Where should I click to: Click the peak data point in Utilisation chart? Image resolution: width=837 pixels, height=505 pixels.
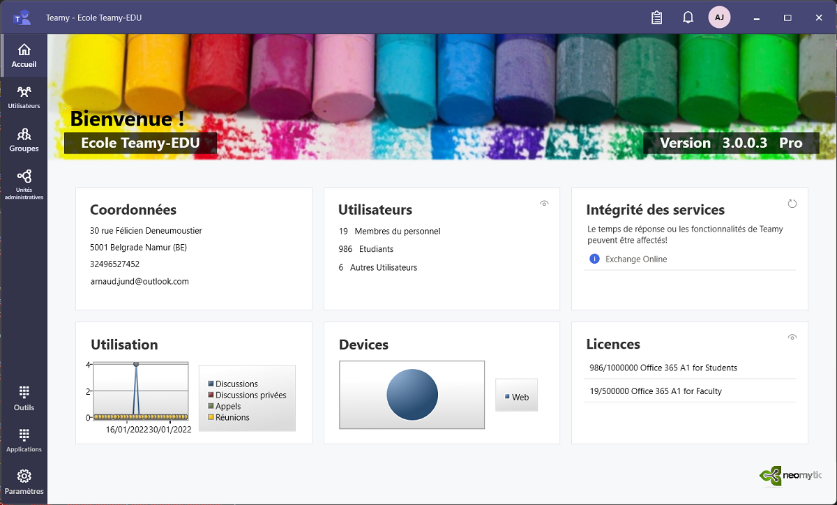tap(136, 365)
